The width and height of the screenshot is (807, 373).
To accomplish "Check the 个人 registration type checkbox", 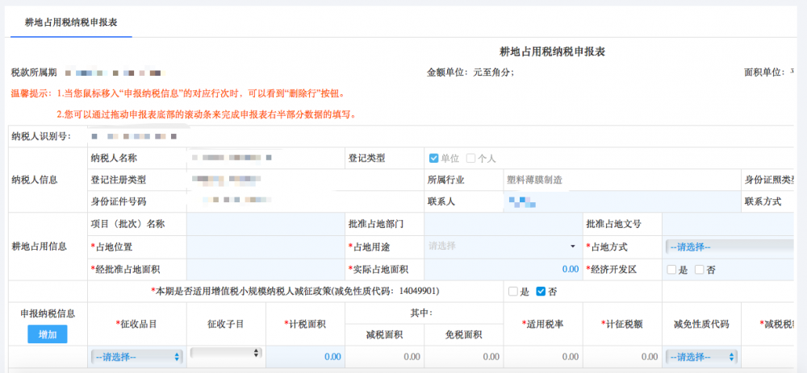I will [470, 158].
